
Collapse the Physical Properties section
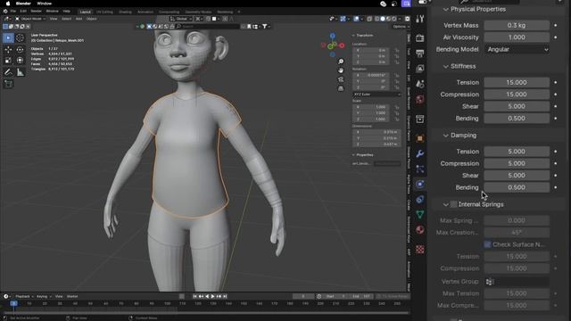pos(446,10)
